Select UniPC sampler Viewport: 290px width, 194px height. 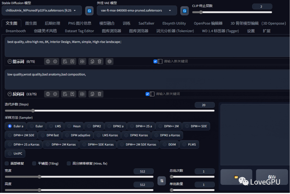[15, 154]
